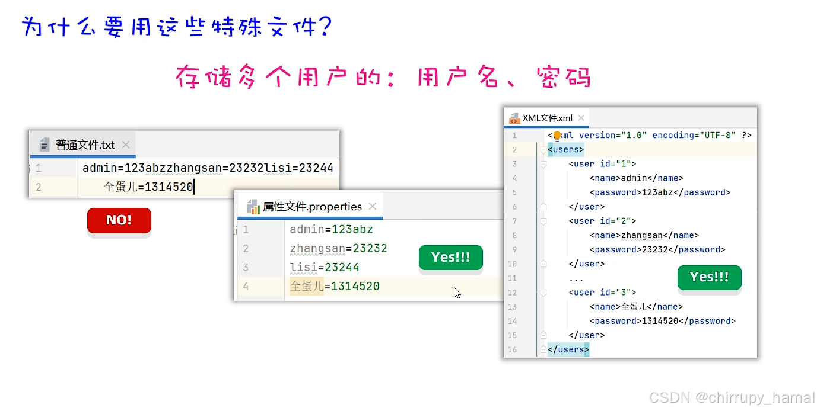Click <password>23232</password> in XML file

[657, 250]
